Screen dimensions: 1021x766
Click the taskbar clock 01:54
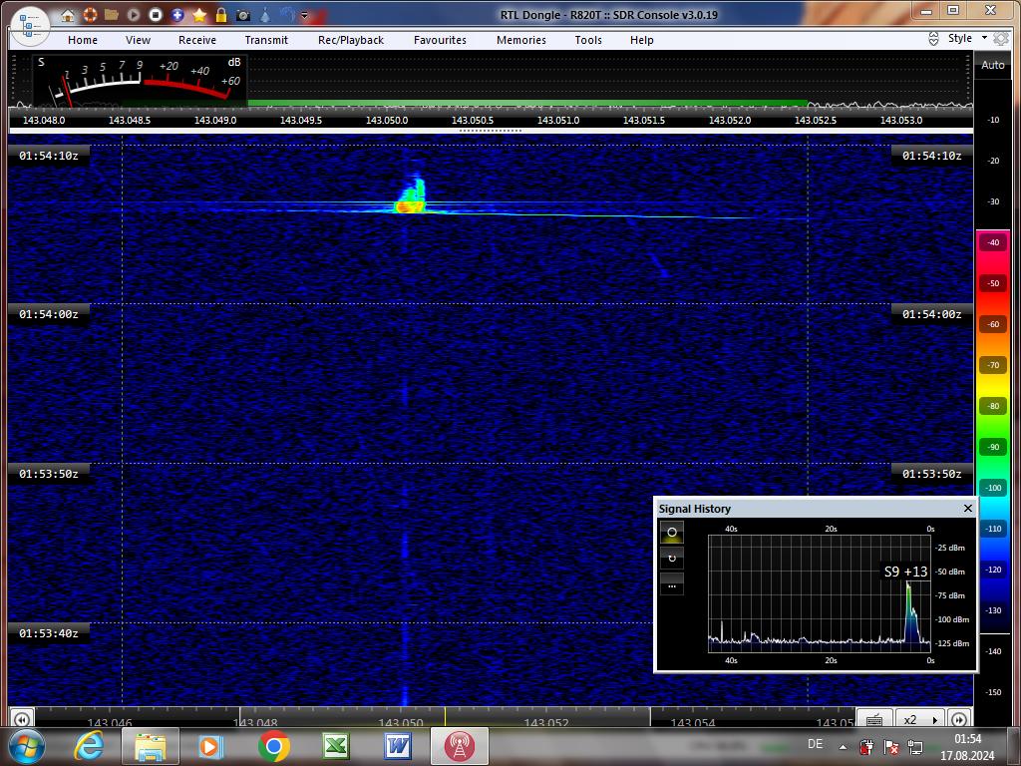pyautogui.click(x=967, y=739)
